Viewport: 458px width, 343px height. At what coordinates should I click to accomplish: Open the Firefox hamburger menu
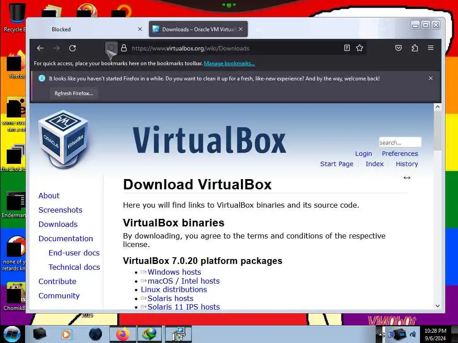(x=431, y=48)
